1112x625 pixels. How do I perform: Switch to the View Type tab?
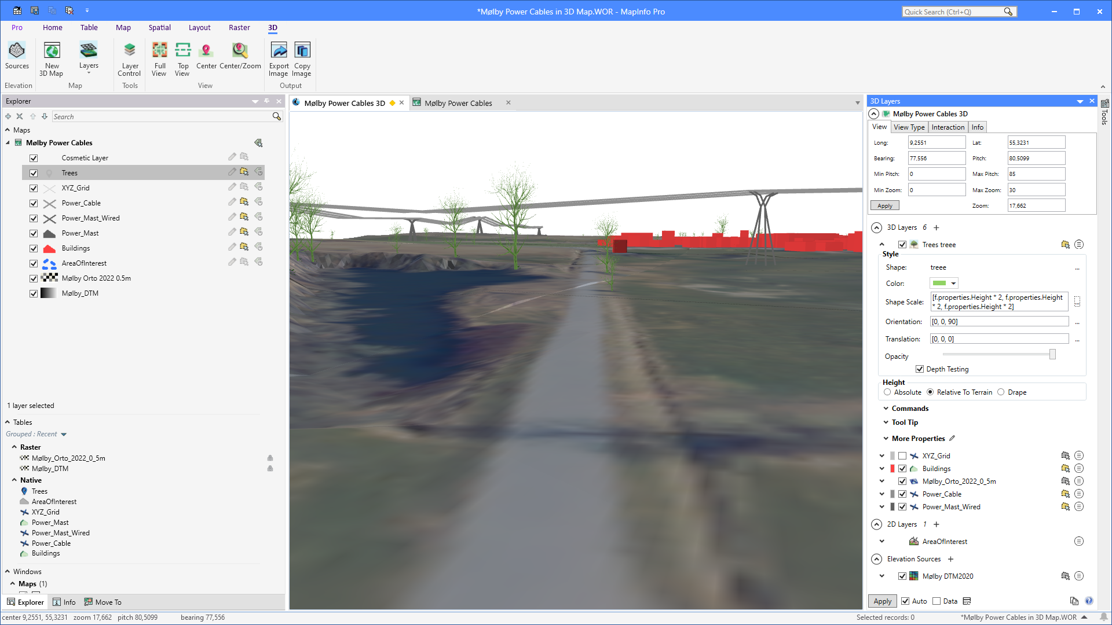pyautogui.click(x=909, y=127)
